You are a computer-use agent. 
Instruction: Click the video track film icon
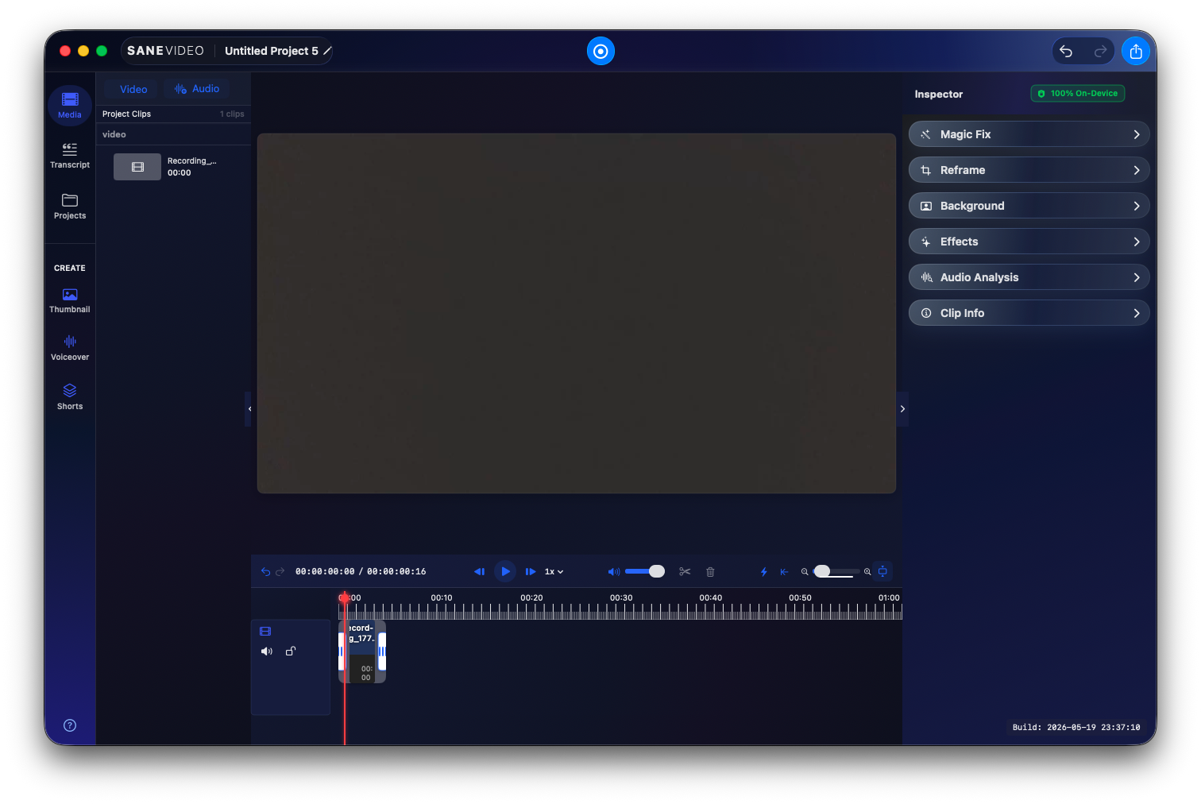coord(265,632)
